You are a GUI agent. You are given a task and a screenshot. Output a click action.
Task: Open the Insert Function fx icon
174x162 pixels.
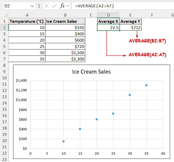(62, 6)
